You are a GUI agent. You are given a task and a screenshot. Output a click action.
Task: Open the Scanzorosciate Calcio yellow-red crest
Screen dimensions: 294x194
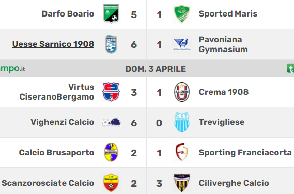point(111,183)
